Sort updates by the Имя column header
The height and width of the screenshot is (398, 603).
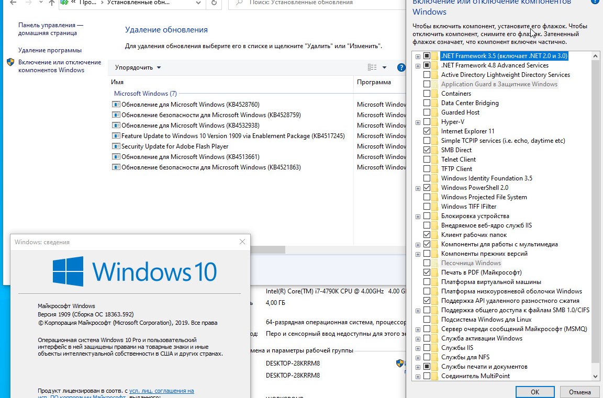tap(230, 82)
